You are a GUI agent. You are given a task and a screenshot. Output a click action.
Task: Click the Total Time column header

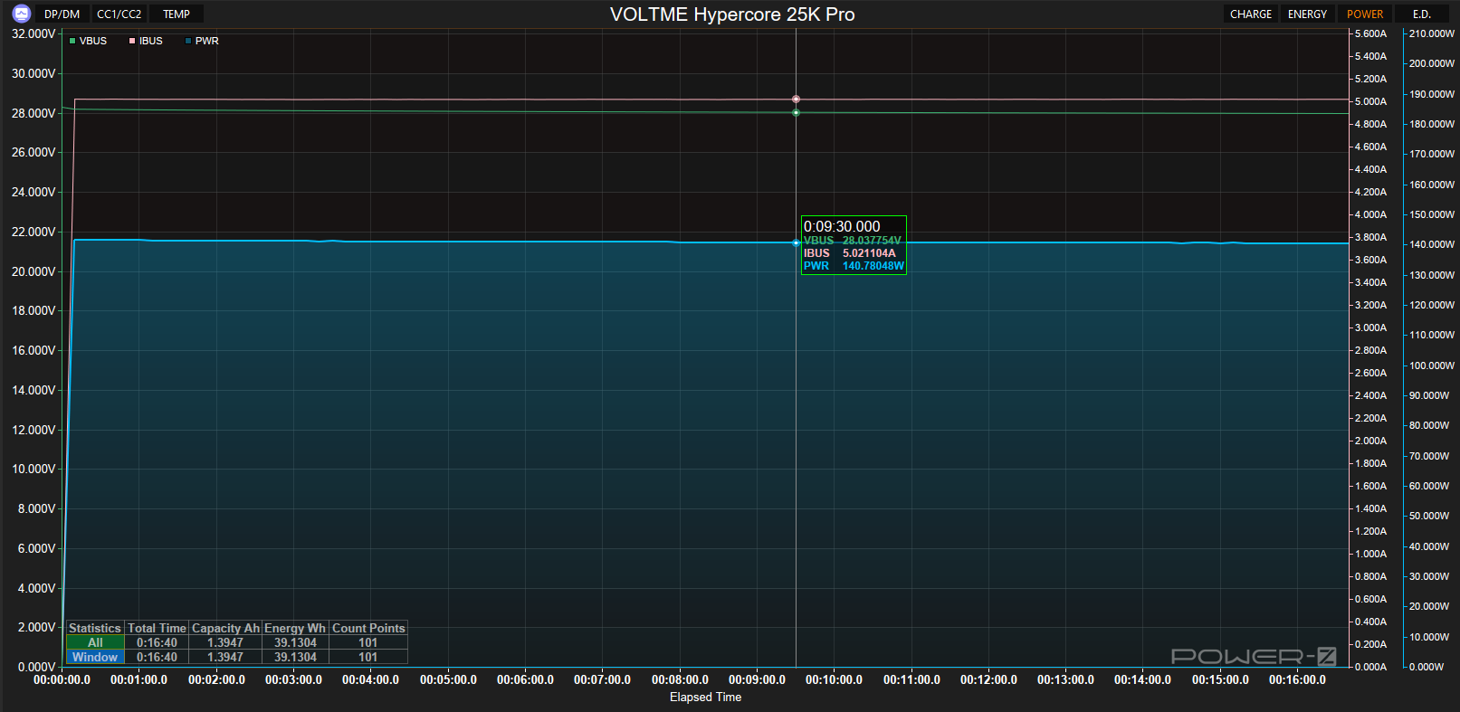click(157, 628)
